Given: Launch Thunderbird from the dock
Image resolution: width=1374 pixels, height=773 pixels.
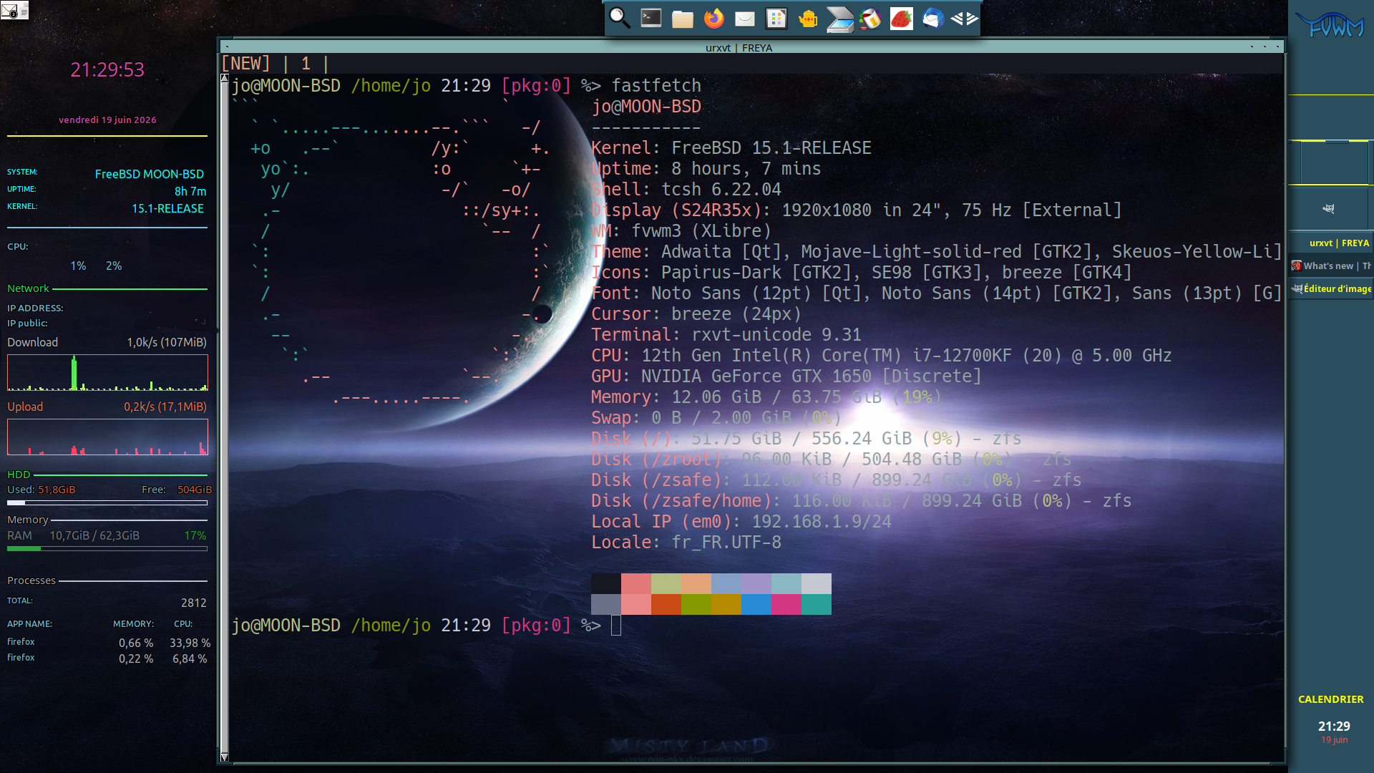Looking at the screenshot, I should tap(933, 19).
